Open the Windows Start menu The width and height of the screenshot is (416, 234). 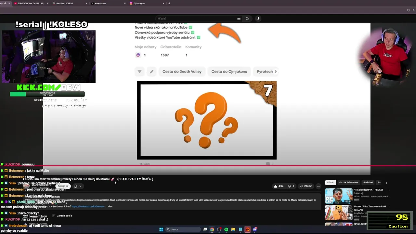[161, 229]
